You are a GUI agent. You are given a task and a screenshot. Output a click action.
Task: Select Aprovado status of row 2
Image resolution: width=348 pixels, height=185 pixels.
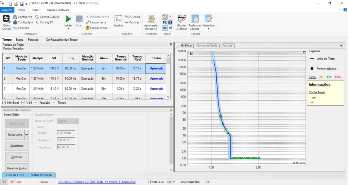(x=156, y=79)
